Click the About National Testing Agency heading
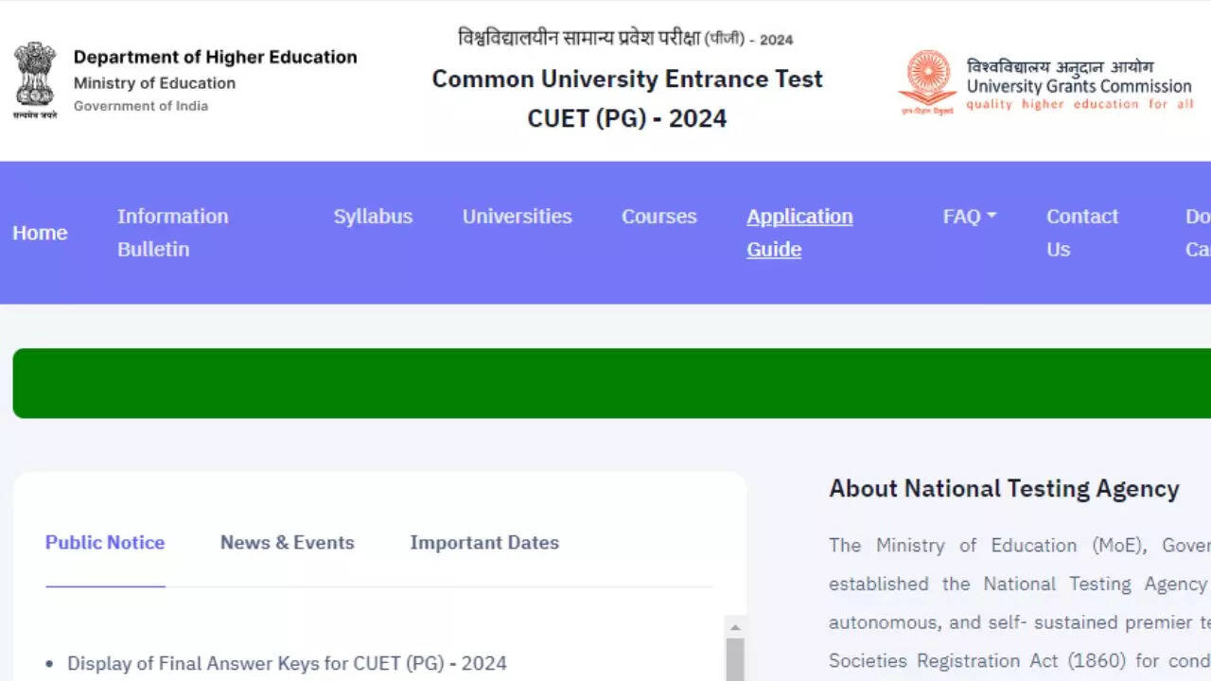Screen dimensions: 1211x681 point(1004,489)
